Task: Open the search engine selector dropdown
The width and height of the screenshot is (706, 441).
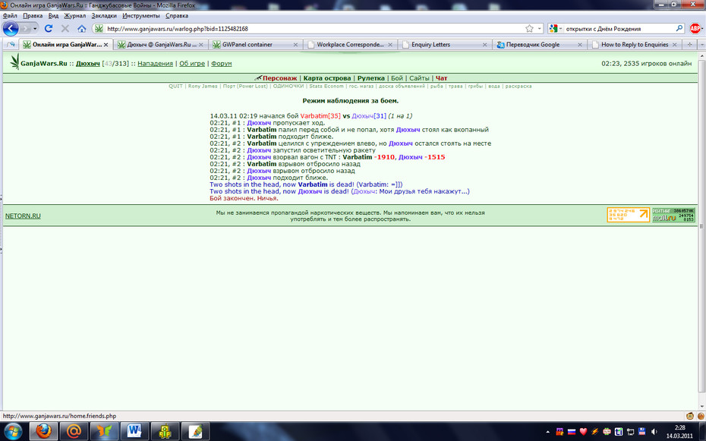Action: (556, 28)
